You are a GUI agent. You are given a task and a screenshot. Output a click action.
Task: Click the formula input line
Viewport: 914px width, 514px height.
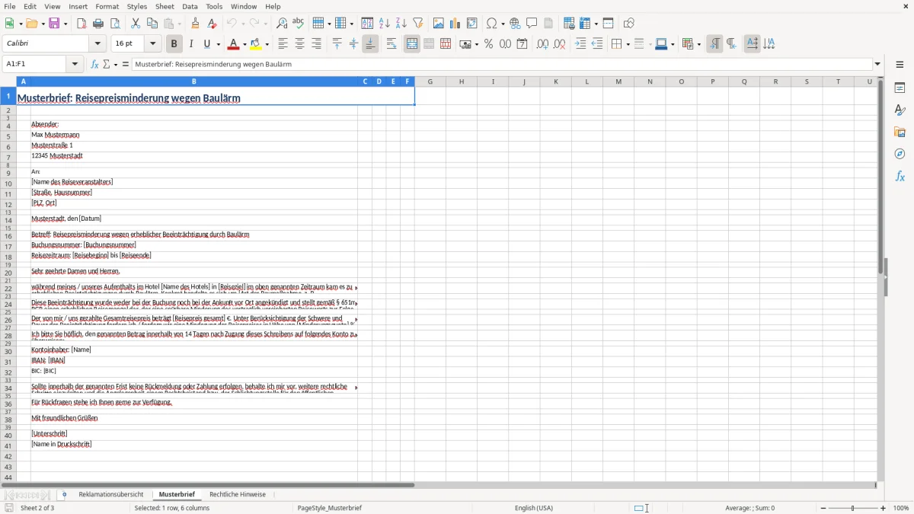(502, 64)
